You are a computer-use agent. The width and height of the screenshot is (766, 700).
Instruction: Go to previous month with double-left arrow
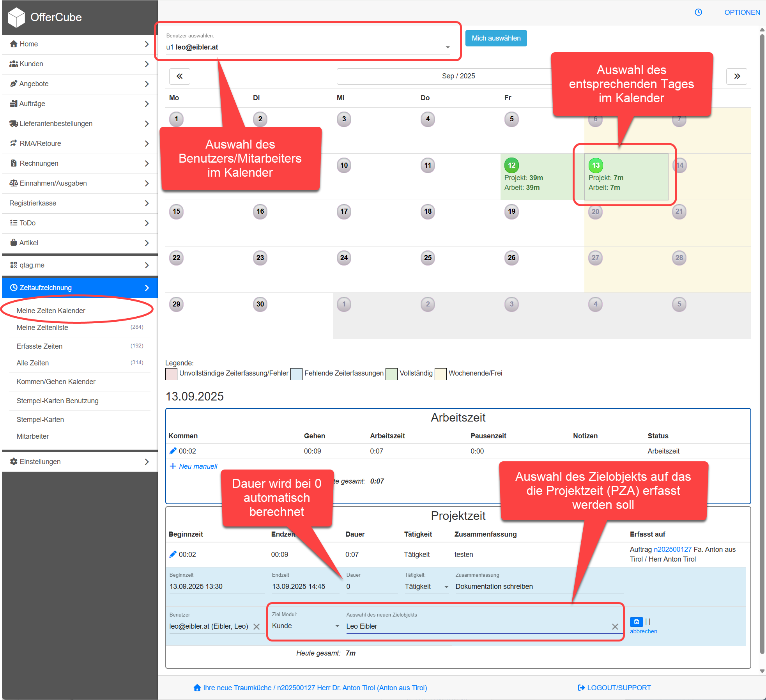tap(179, 76)
